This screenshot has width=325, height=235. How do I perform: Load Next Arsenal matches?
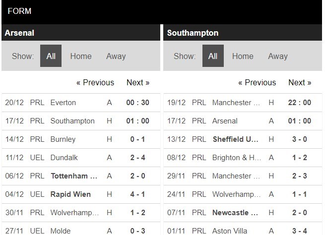tap(138, 82)
